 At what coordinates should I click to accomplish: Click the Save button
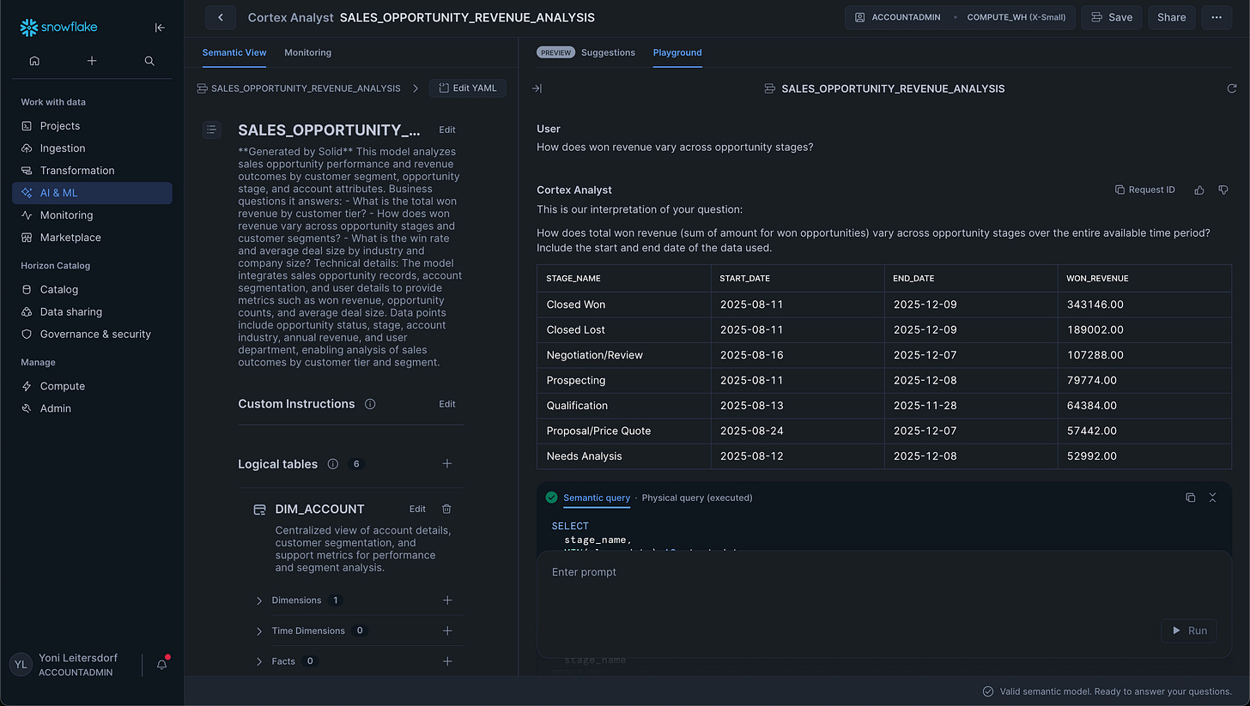click(x=1111, y=17)
